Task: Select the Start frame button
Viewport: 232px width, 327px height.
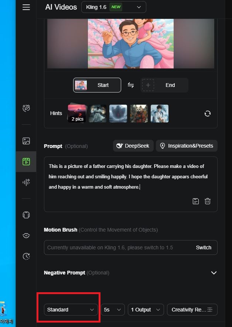Action: pyautogui.click(x=97, y=85)
